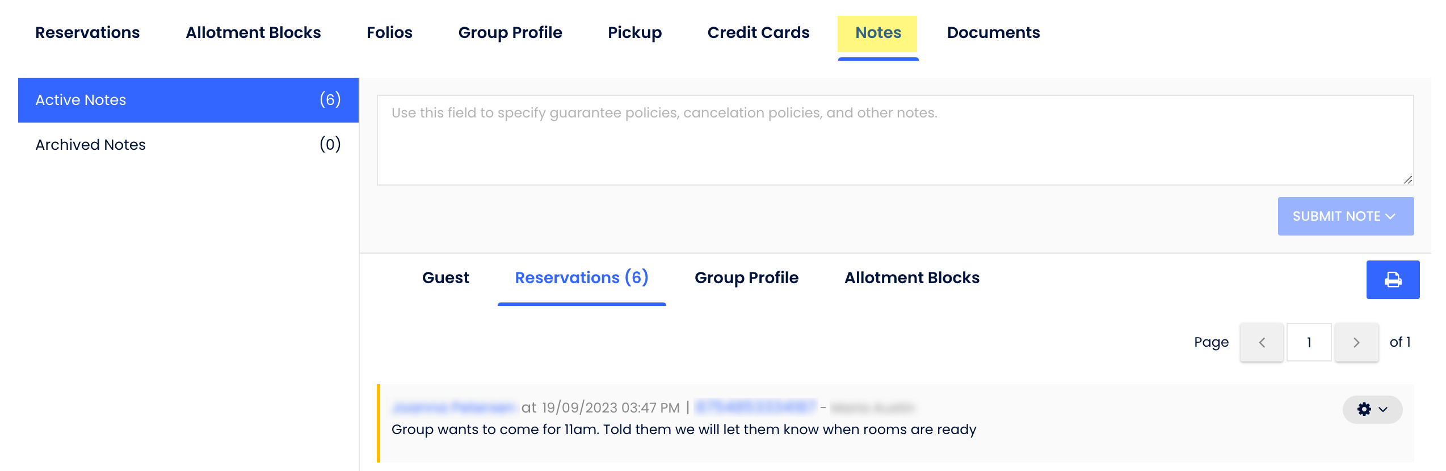Select the Reservations (6) sub-tab
Image resolution: width=1446 pixels, height=471 pixels.
[x=581, y=277]
